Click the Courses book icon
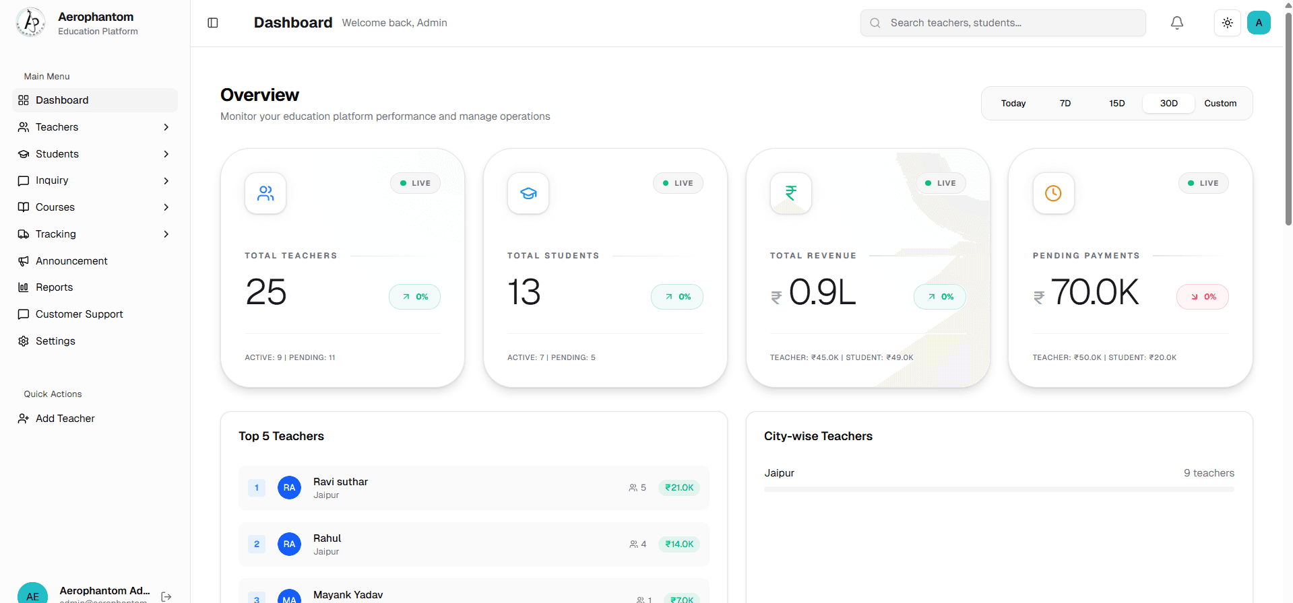Screen dimensions: 1293x603 [x=24, y=207]
